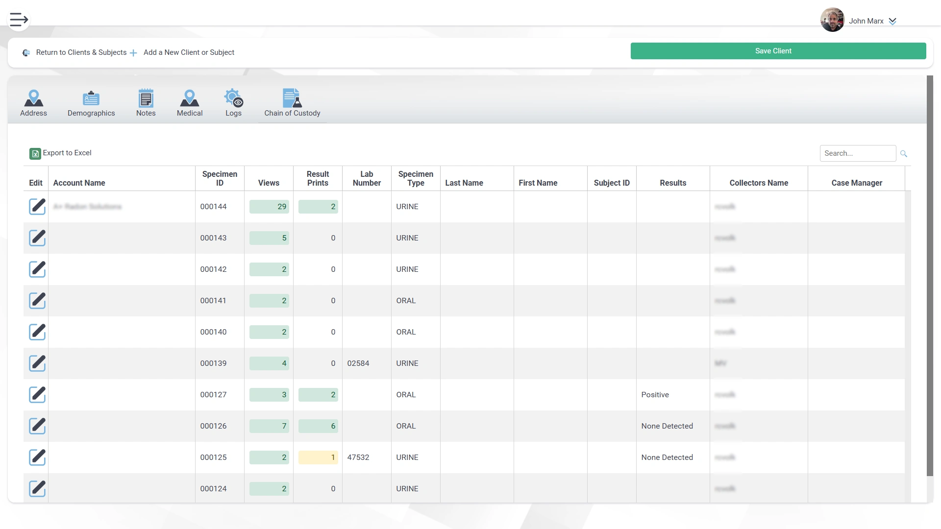This screenshot has height=529, width=941.
Task: Sort by Specimen Type column
Action: [x=416, y=178]
